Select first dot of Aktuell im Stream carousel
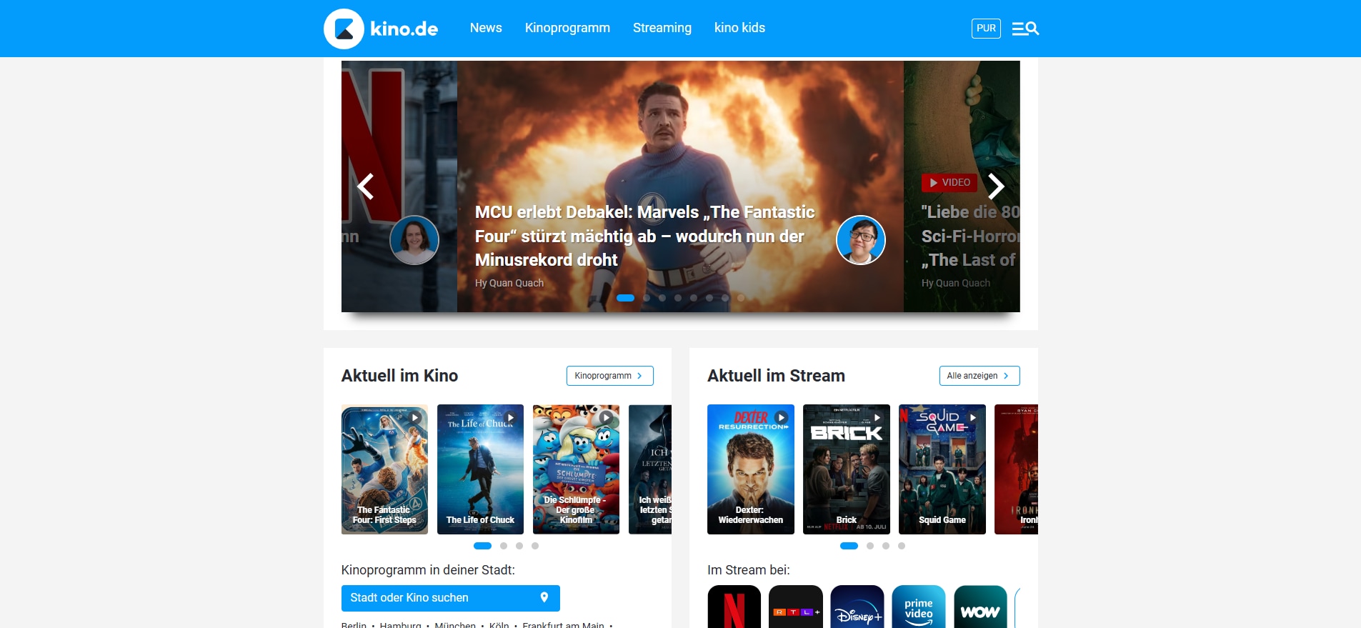 (849, 546)
